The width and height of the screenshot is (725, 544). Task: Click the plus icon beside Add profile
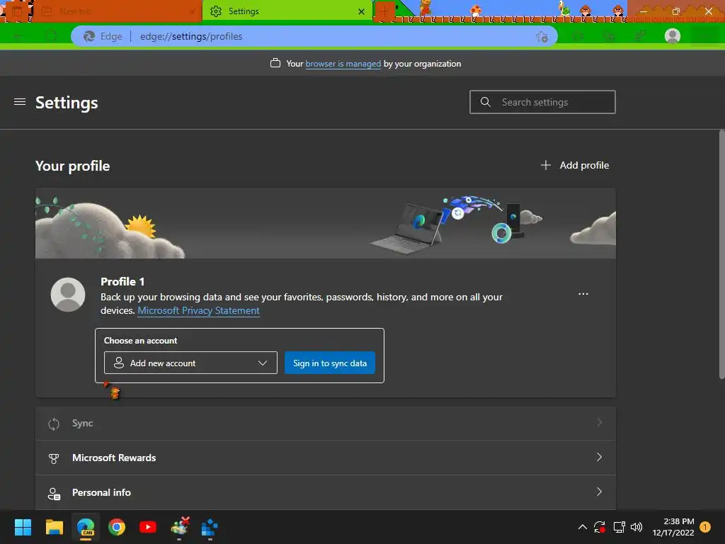[546, 165]
